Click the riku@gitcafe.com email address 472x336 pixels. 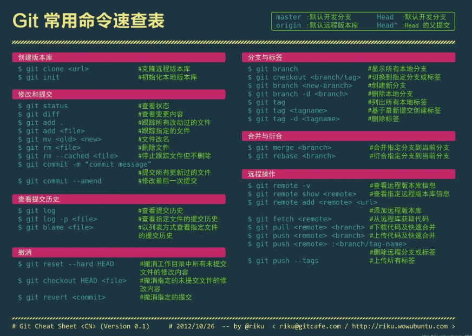[x=310, y=326]
